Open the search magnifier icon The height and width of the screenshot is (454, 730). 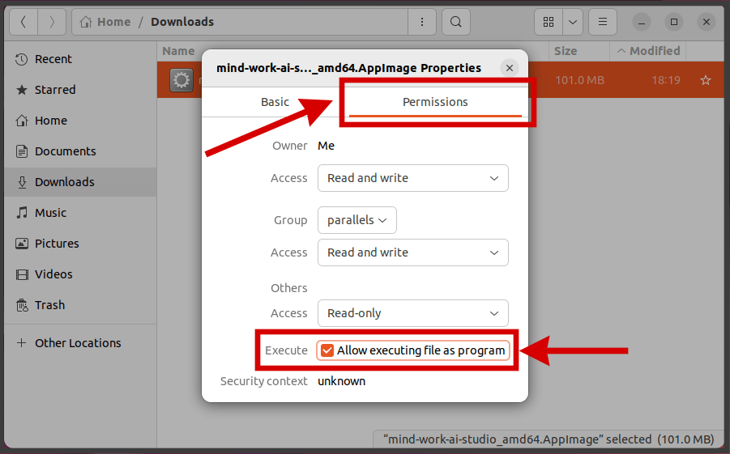coord(456,22)
